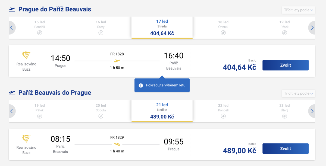Show later return dates with right arrow
This screenshot has width=326, height=166.
(312, 111)
